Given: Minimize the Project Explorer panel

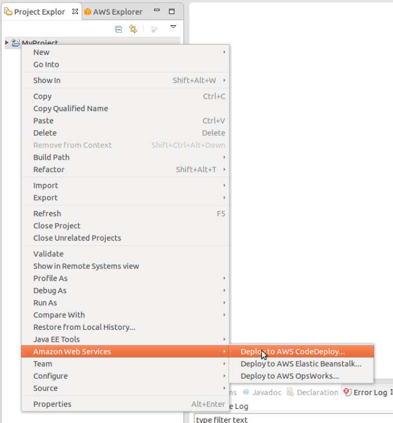Looking at the screenshot, I should 157,10.
